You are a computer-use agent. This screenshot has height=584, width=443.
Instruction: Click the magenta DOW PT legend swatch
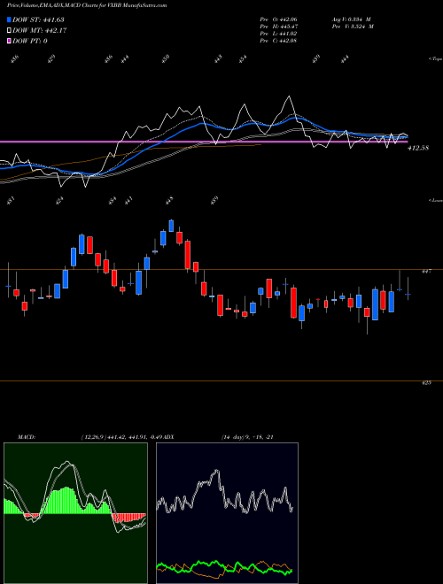[x=9, y=41]
